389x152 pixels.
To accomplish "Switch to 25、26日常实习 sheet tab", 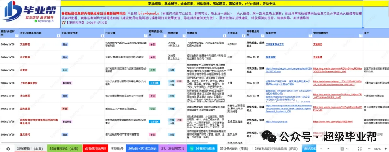I will pyautogui.click(x=173, y=149).
